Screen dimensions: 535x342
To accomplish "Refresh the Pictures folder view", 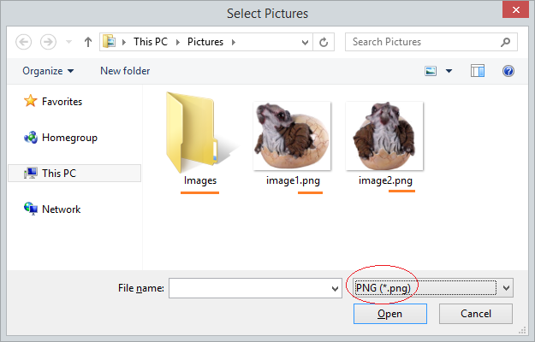I will (324, 42).
